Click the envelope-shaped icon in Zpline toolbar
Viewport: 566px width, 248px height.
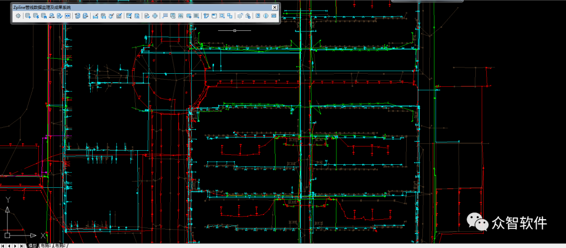point(68,16)
